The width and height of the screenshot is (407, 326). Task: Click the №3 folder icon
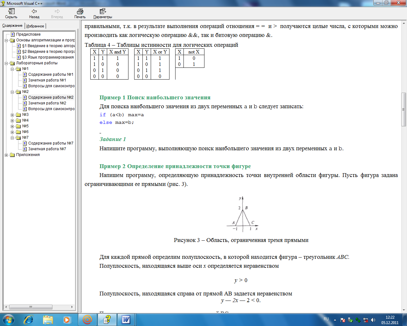pyautogui.click(x=18, y=115)
